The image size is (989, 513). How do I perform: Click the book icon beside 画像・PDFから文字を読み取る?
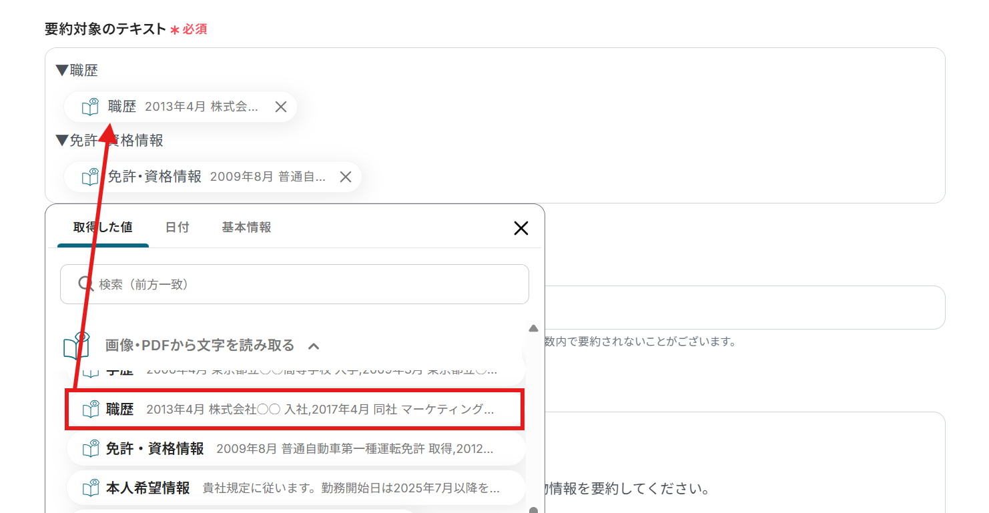click(76, 346)
